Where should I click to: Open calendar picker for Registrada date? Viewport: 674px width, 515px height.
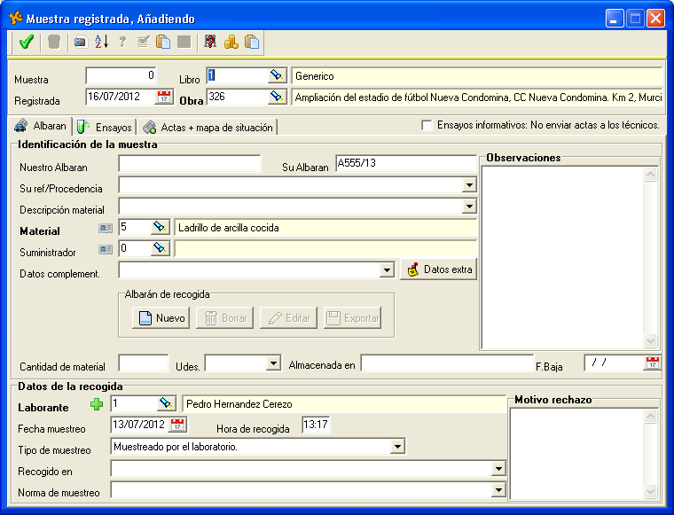163,97
